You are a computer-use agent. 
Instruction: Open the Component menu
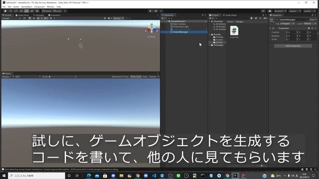pos(39,6)
